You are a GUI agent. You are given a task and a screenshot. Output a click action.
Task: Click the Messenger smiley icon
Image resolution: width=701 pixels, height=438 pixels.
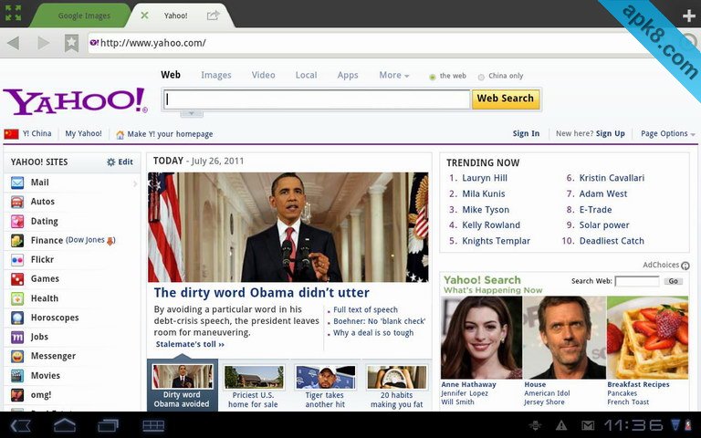click(x=17, y=356)
